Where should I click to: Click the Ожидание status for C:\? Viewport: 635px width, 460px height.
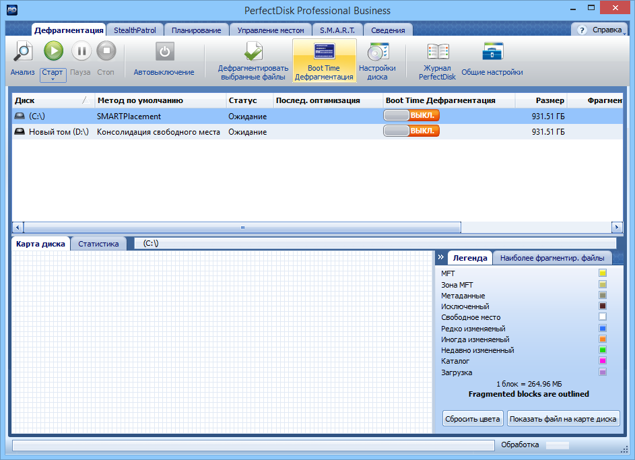point(247,117)
